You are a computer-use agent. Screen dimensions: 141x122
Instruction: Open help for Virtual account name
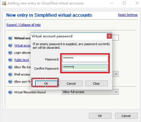[x=10, y=38]
